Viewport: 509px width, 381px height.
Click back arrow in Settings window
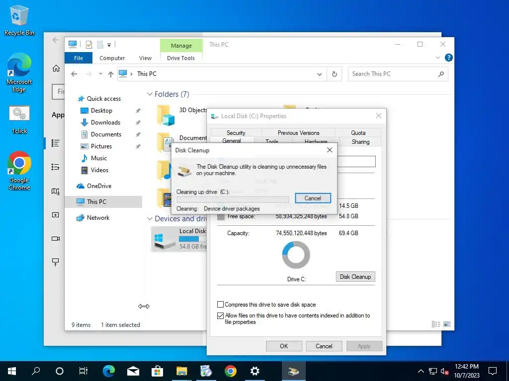point(56,40)
